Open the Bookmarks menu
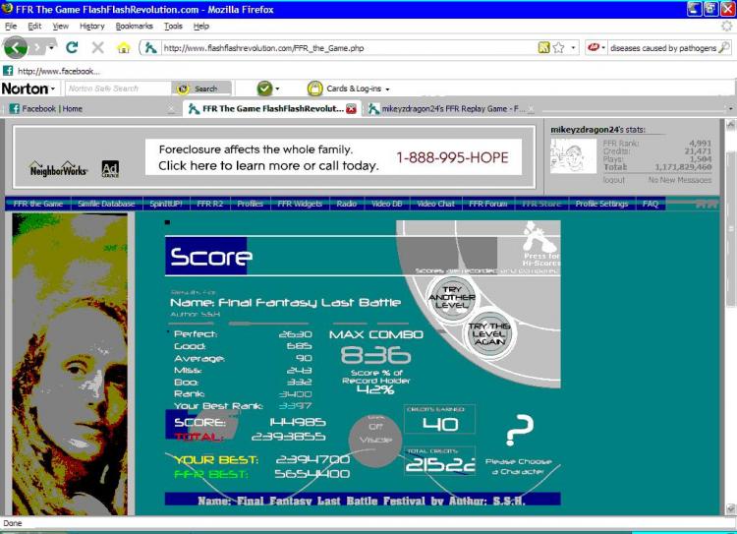737x534 pixels. 135,27
